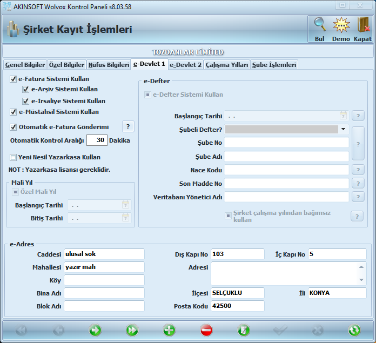
Task: Click help button beside Otomatik e-Fatura Gönderimi
Action: point(128,126)
